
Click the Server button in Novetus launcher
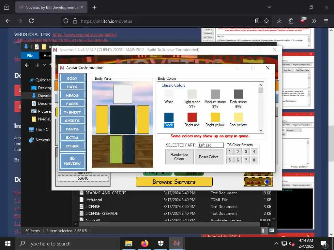click(258, 182)
